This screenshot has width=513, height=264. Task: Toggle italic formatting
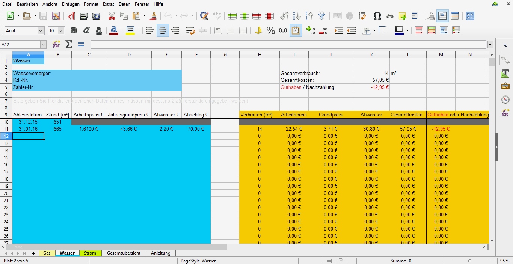86,30
